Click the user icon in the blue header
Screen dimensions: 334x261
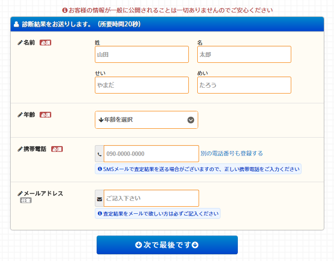16,24
